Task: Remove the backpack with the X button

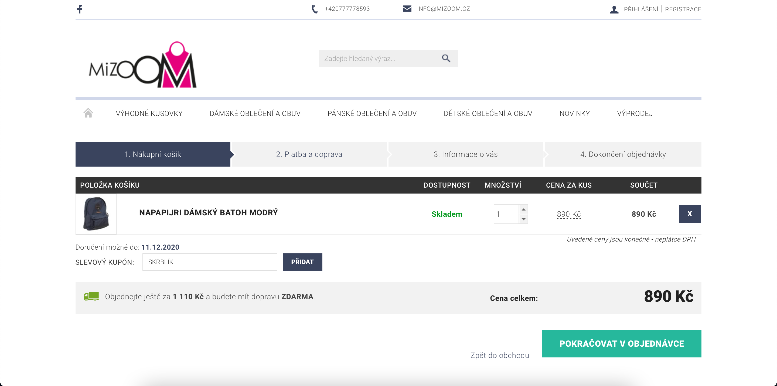Action: coord(690,214)
